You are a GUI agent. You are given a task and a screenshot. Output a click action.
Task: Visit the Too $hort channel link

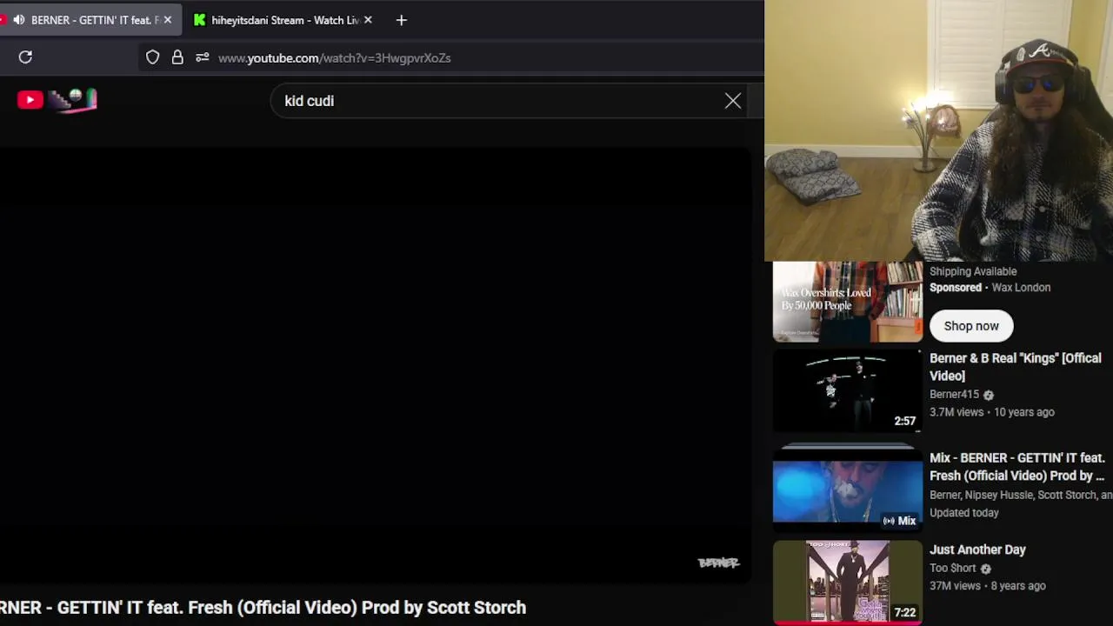click(x=952, y=569)
